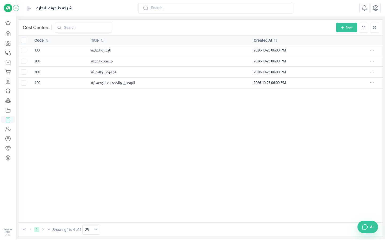Click the exit icon beside company name
Screen dimensions: 385x240
click(29, 9)
